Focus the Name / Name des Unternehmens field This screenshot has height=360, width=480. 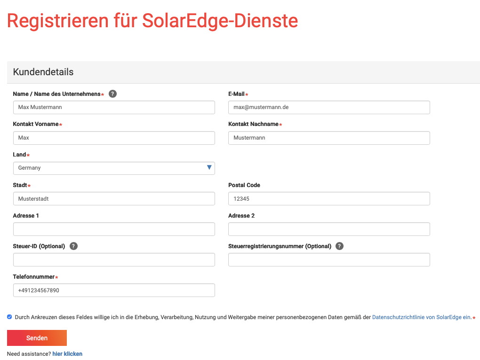tap(114, 107)
